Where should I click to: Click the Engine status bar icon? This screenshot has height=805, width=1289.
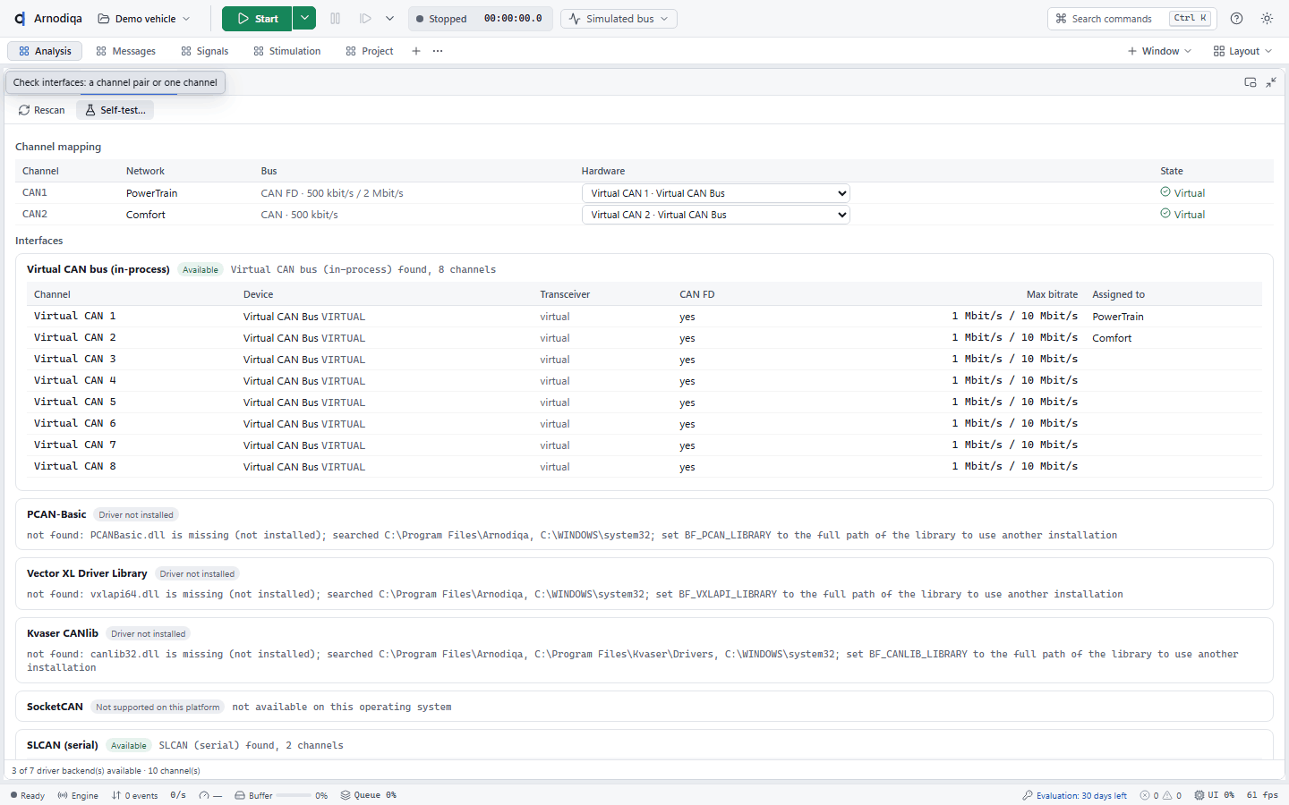click(63, 795)
